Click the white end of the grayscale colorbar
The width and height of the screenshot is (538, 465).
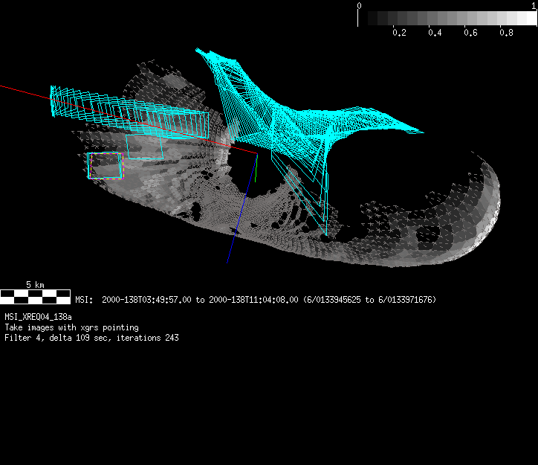click(x=526, y=19)
